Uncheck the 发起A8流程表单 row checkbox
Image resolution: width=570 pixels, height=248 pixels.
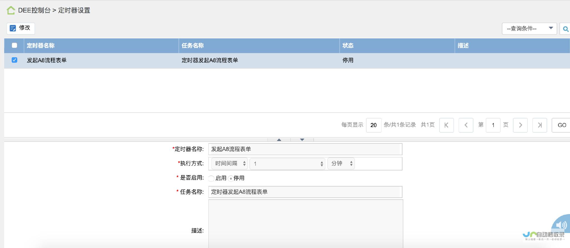[14, 60]
